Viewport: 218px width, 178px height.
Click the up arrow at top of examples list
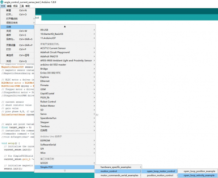(x=65, y=27)
